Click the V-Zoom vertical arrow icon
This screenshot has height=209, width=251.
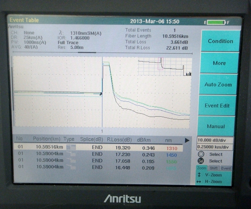199,175
